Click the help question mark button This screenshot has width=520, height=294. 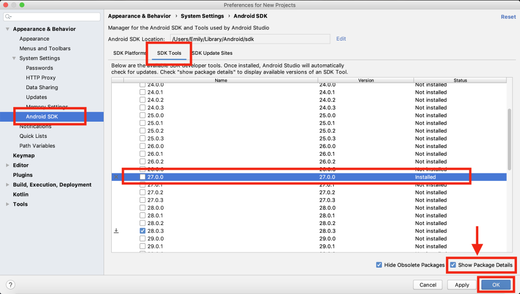click(x=10, y=285)
